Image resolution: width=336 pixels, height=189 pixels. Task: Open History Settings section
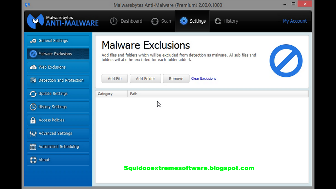pyautogui.click(x=58, y=107)
